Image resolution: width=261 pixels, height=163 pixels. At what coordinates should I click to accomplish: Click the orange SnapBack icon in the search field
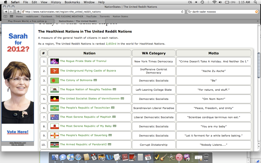tap(256, 12)
